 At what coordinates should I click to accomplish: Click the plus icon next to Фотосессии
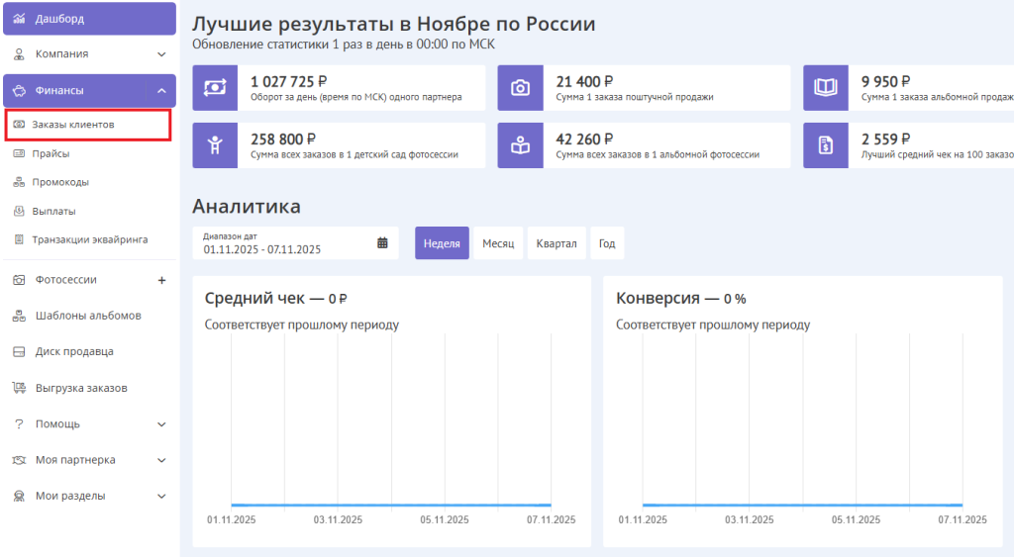(x=161, y=280)
